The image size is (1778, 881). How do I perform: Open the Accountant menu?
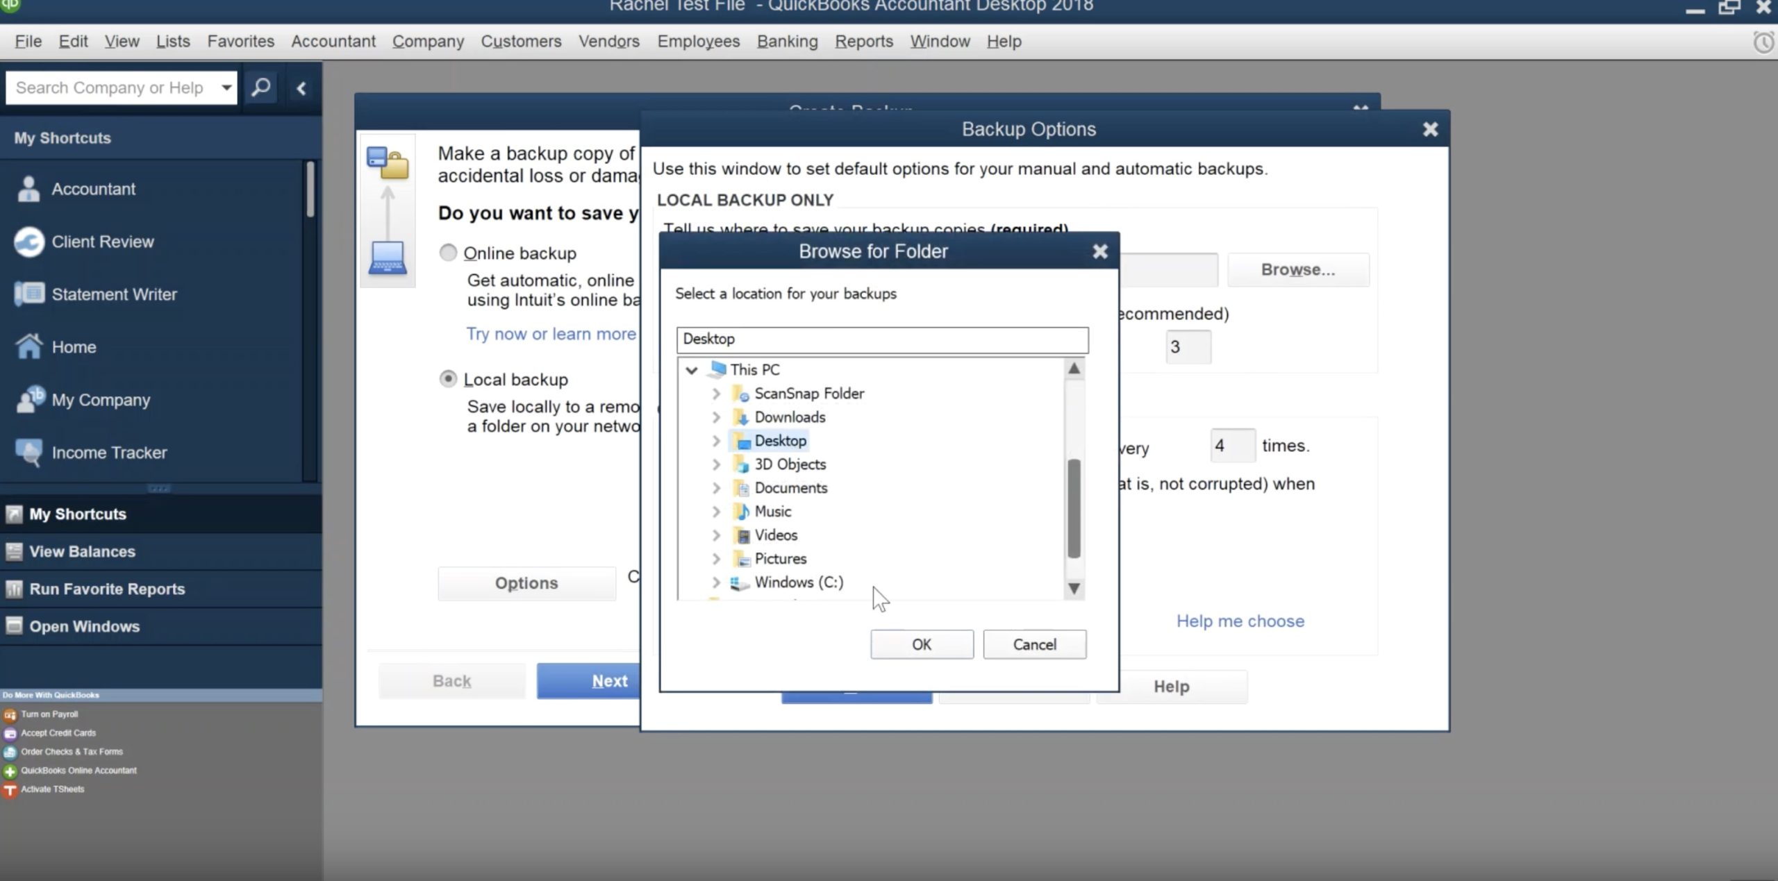(333, 41)
